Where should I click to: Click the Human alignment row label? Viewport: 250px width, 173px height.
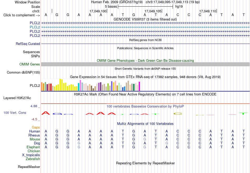[34, 131]
